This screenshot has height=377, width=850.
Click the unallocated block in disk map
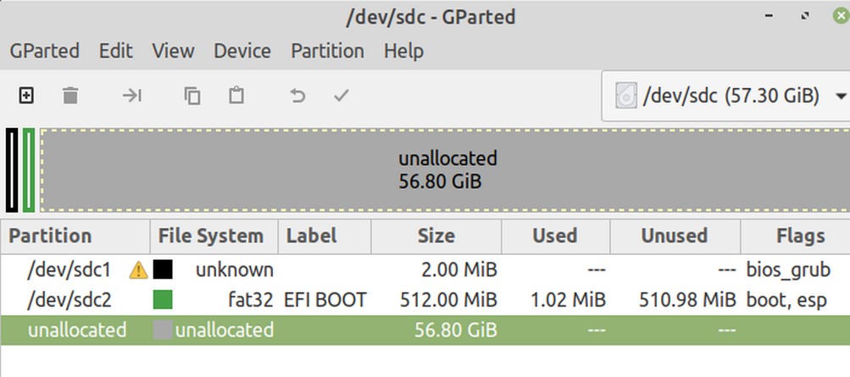pos(446,170)
